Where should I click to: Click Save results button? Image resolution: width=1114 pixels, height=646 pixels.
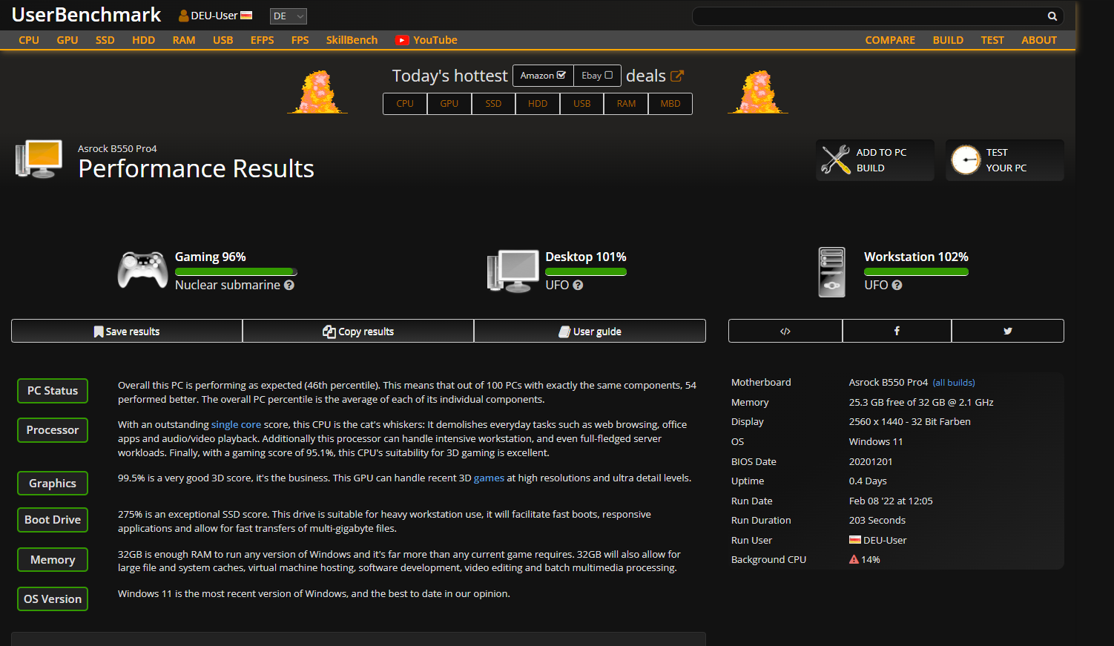click(127, 331)
